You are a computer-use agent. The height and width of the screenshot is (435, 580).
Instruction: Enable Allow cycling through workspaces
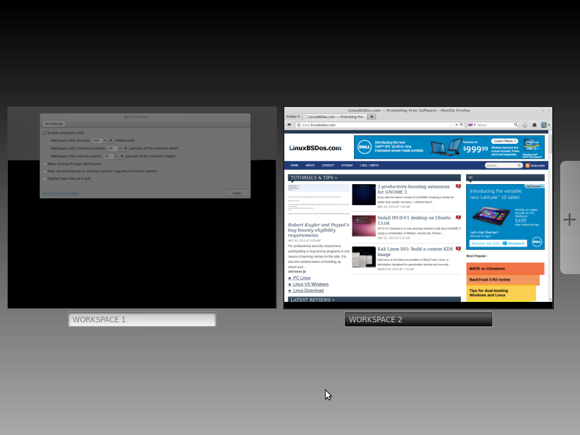coord(45,164)
